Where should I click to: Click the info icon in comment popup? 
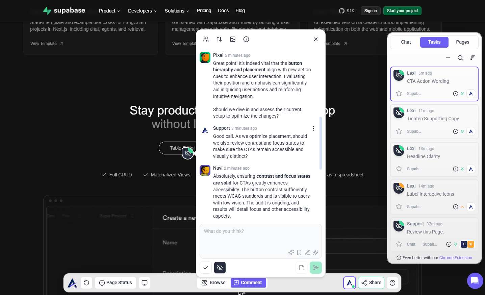point(246,39)
